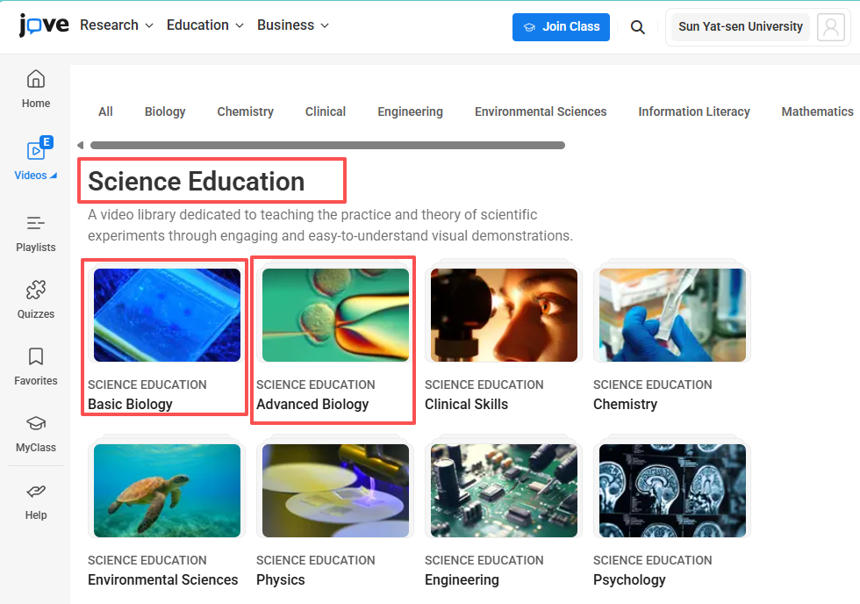This screenshot has width=860, height=604.
Task: Expand the Research dropdown menu
Action: (x=117, y=25)
